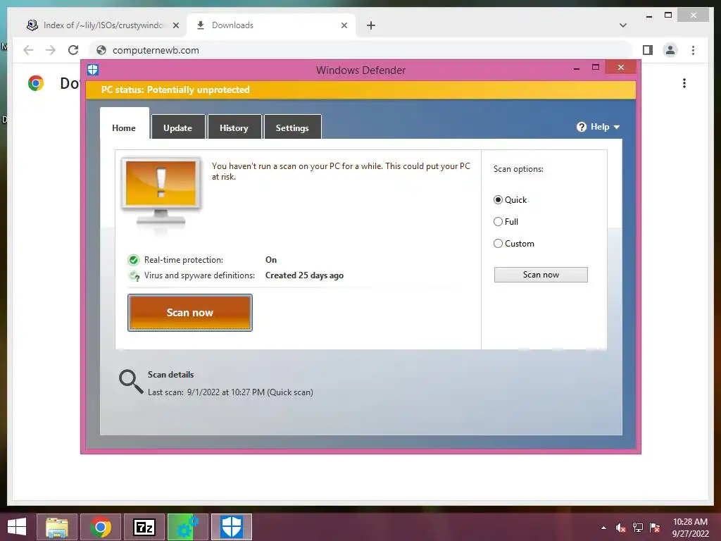The image size is (721, 541).
Task: Open the browser tab search chevron
Action: point(623,25)
